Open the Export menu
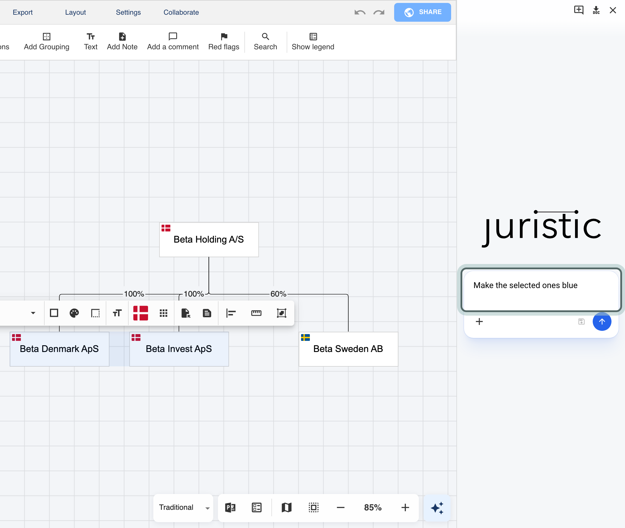625x528 pixels. tap(23, 12)
